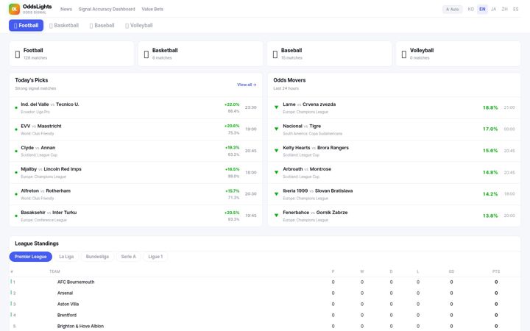Open the News menu item
Screen dimensions: 530x331
(66, 9)
